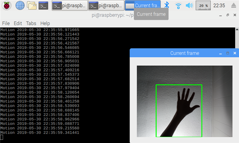The width and height of the screenshot is (239, 143).
Task: Click the terminal cursor on the last line
Action: point(2,137)
